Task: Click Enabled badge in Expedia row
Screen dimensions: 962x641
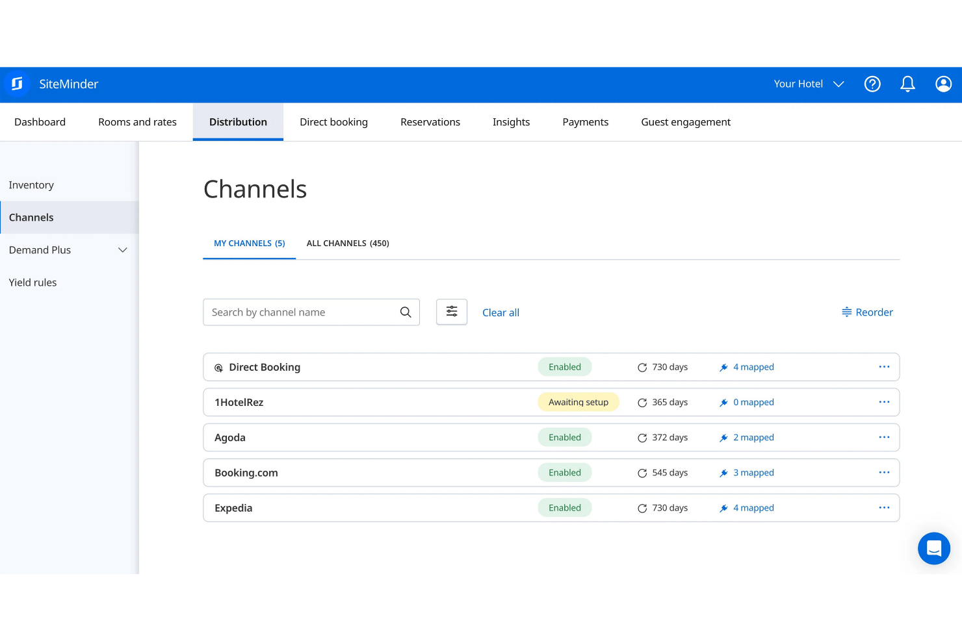Action: (565, 508)
